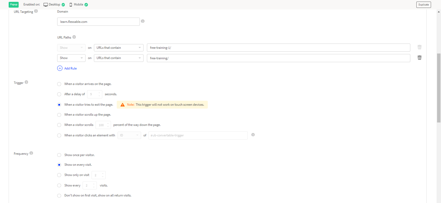This screenshot has width=441, height=203.
Task: Select 'When a visitor arrives on the page'
Action: click(x=59, y=84)
